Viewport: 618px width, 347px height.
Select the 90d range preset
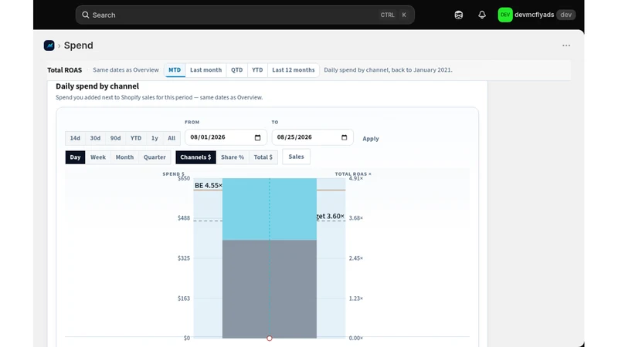(x=115, y=138)
